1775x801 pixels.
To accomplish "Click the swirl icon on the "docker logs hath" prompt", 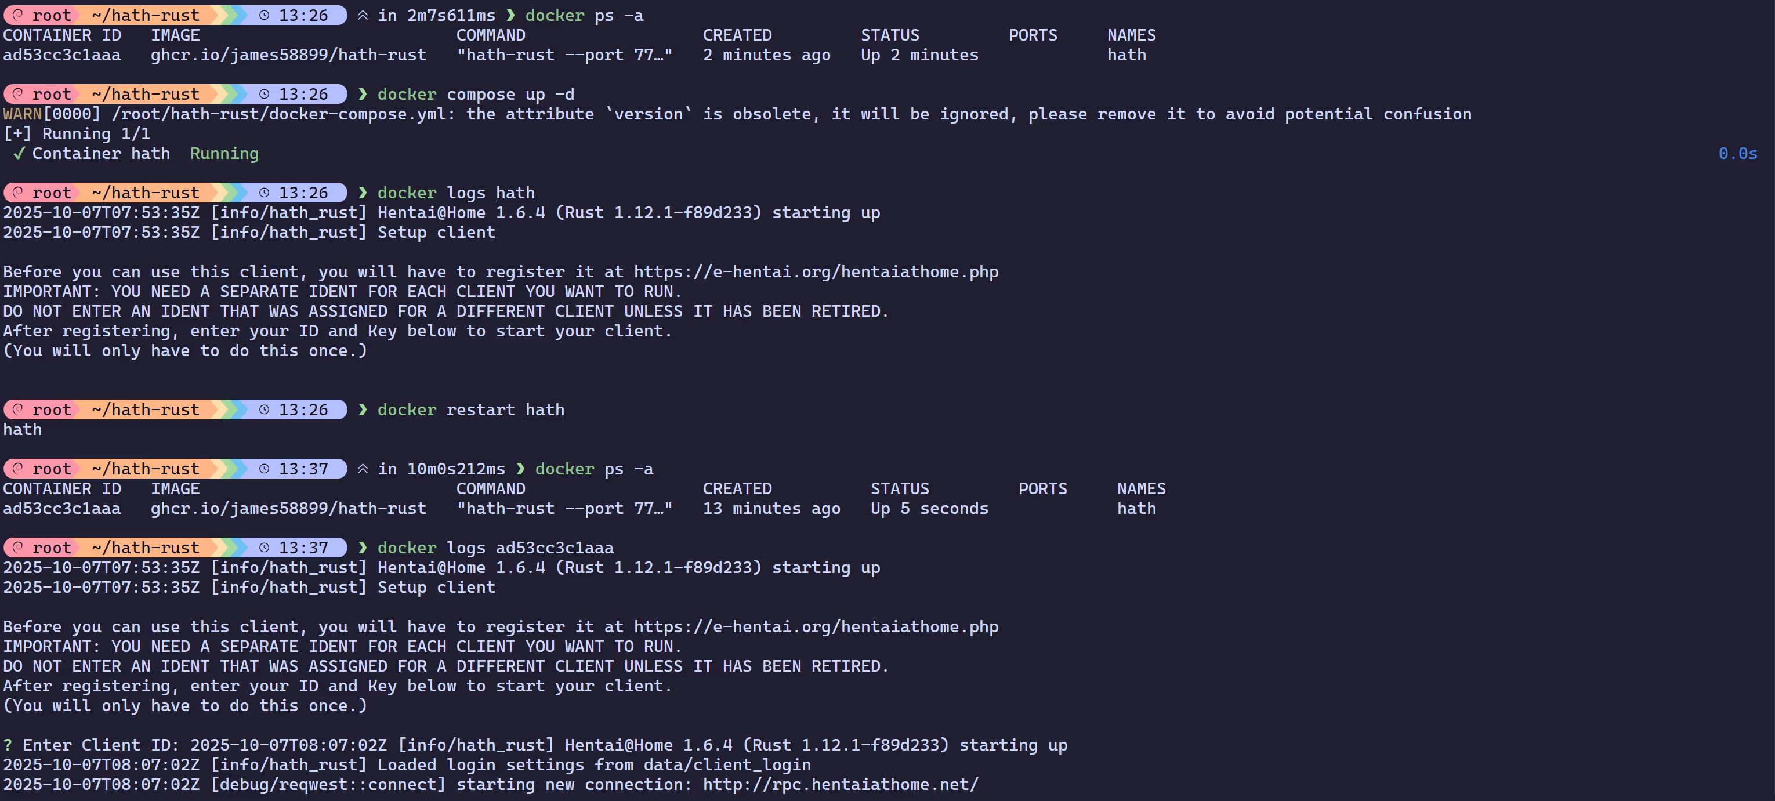I will (x=18, y=193).
